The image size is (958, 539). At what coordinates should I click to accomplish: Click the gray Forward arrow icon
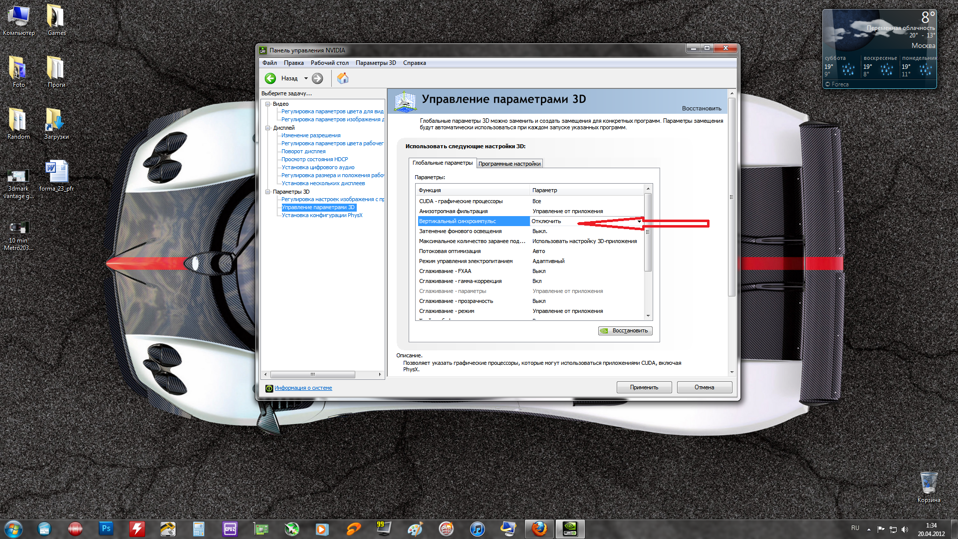click(317, 78)
